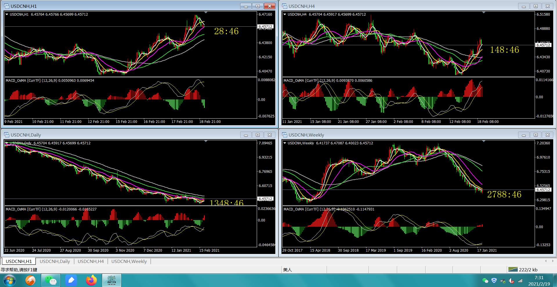Minimize the USDCNH,H4 chart window
The image size is (557, 287).
point(524,6)
